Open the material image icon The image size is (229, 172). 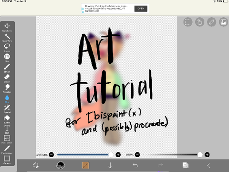(x=223, y=22)
